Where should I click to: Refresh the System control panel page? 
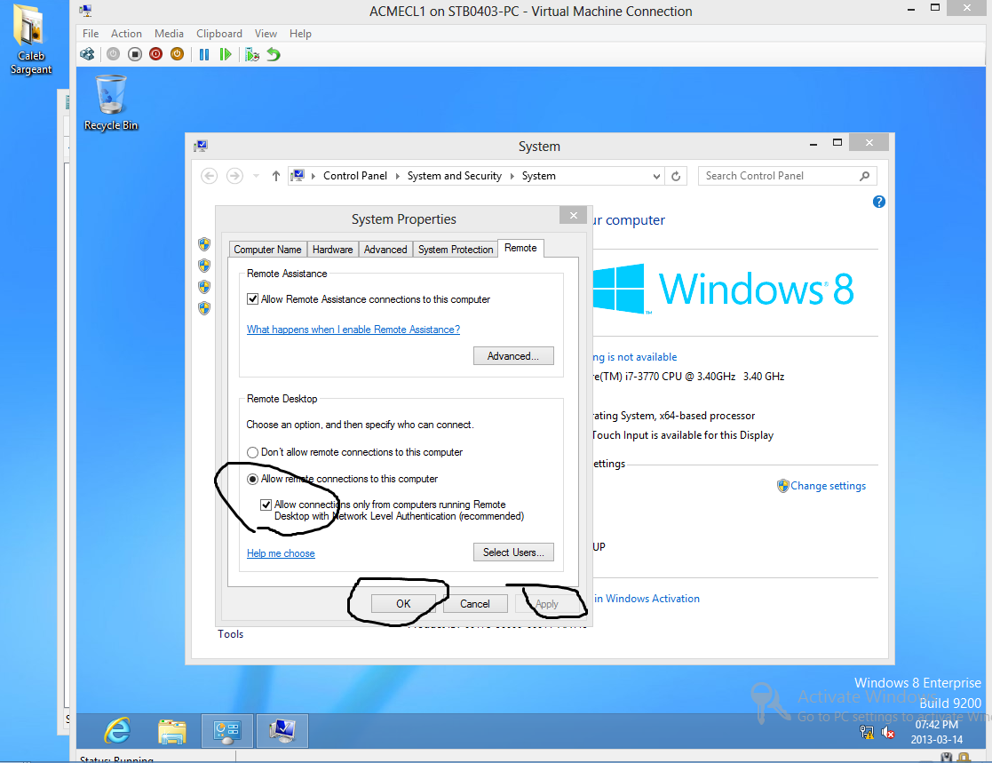[676, 176]
